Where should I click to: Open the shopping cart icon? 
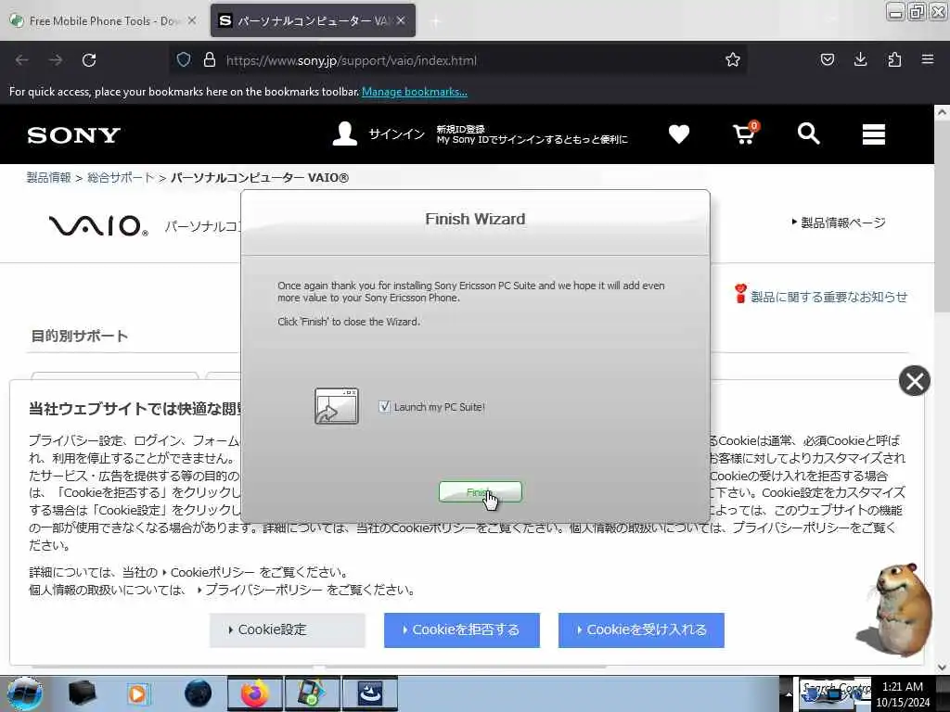point(745,133)
